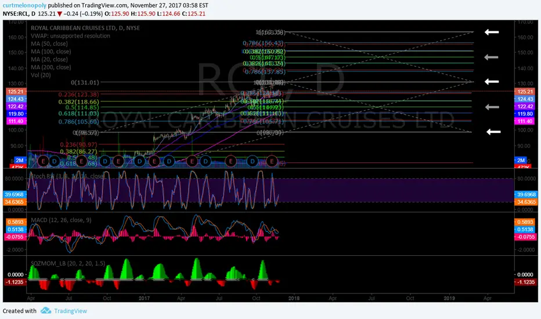
Task: Click the 34.6365 Stoch RSI value on right
Action: click(526, 202)
